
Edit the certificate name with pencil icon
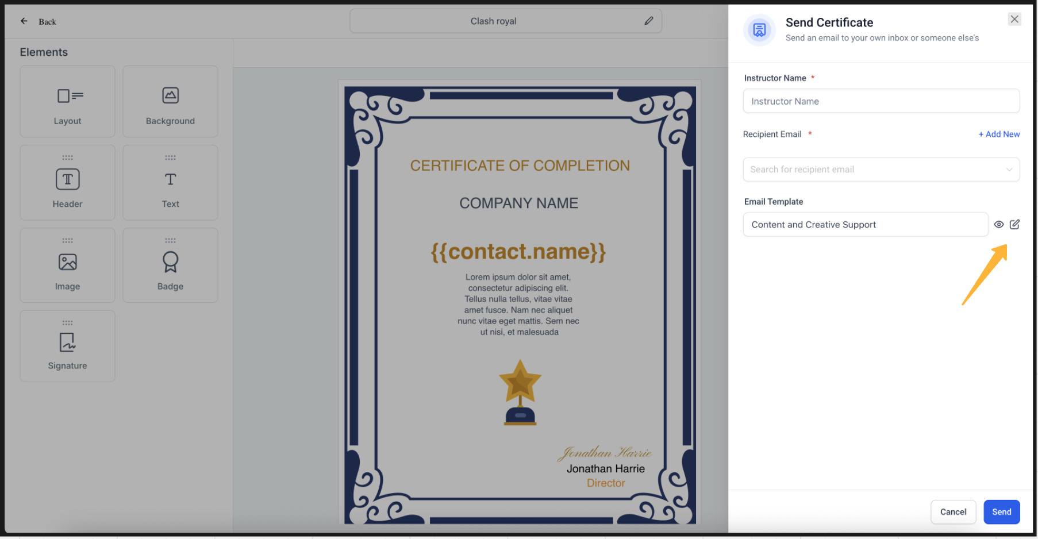[x=648, y=21]
